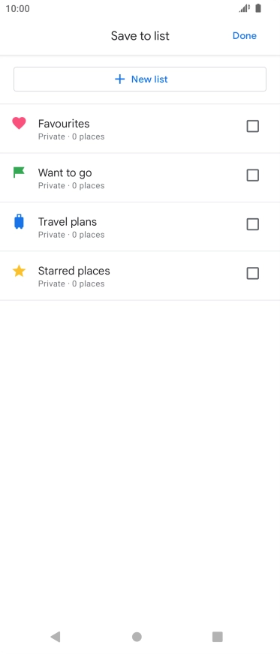
Task: Open the Favourites list title
Action: [x=64, y=124]
